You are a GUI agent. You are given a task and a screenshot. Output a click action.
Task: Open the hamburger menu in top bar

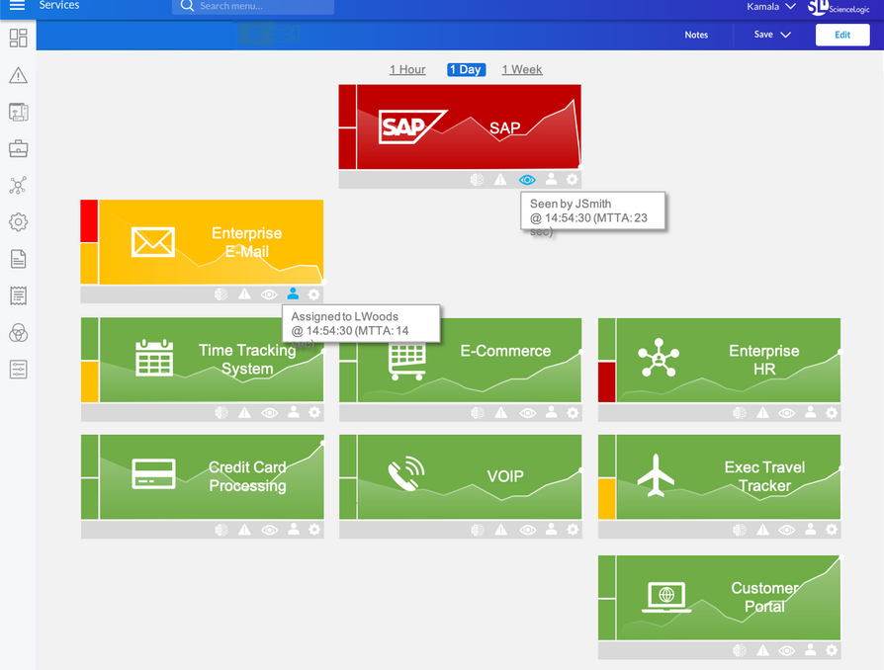click(17, 6)
